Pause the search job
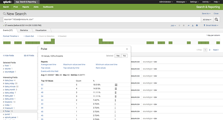Viewport: 223px width, 120px height. click(179, 26)
